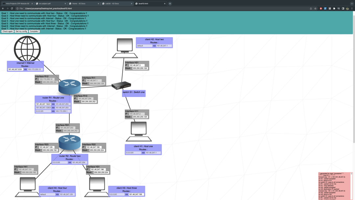This screenshot has height=200, width=355.
Task: Click the Get my config button
Action: [21, 31]
